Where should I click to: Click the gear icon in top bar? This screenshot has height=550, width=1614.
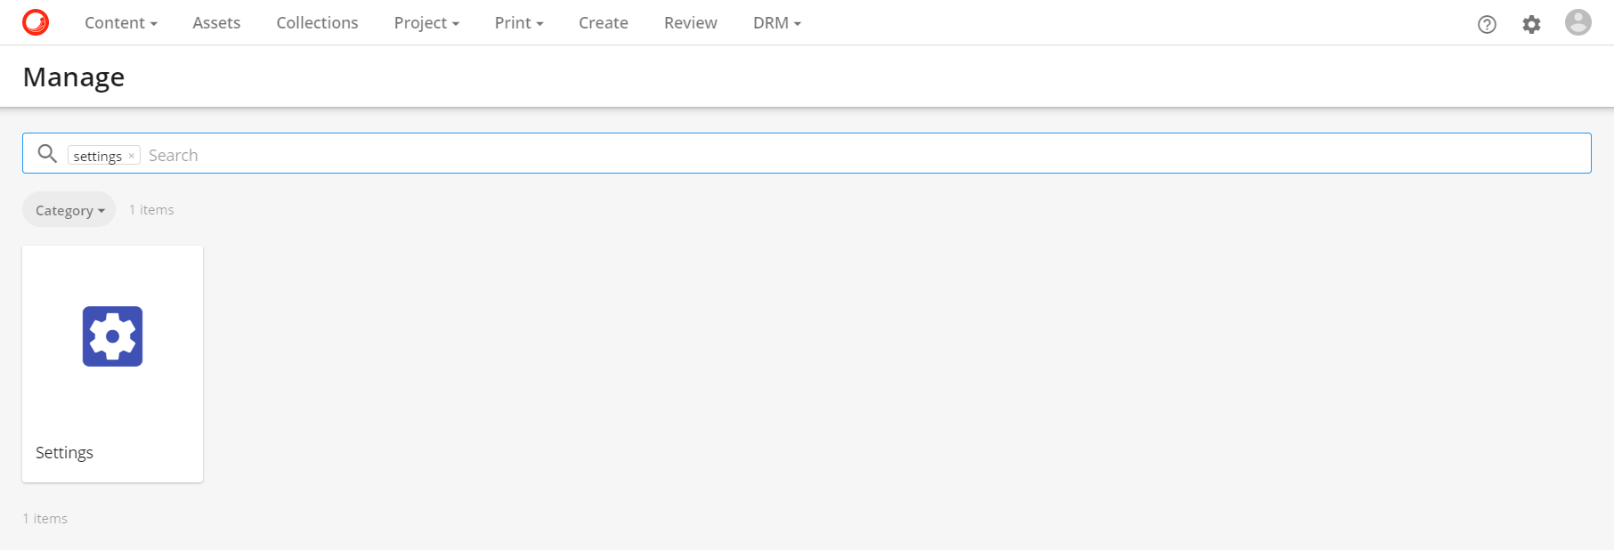tap(1531, 24)
